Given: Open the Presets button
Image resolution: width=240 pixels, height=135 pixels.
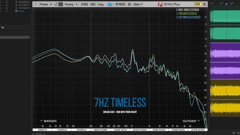Looking at the screenshot, I should 43,4.
